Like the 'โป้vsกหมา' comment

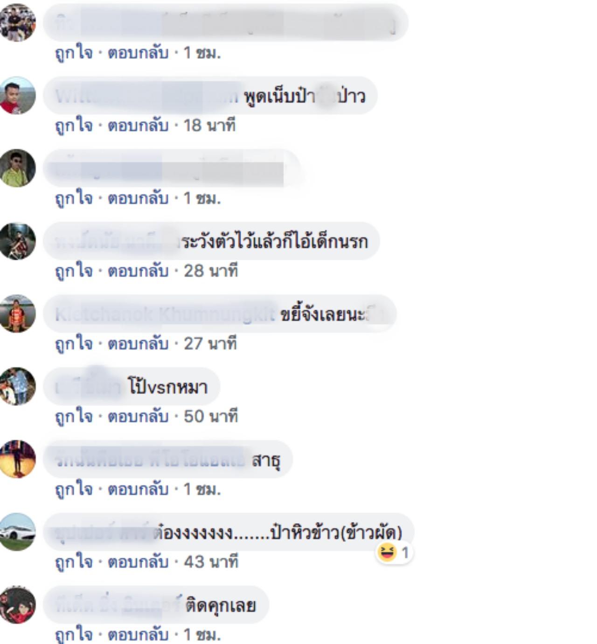pos(74,417)
